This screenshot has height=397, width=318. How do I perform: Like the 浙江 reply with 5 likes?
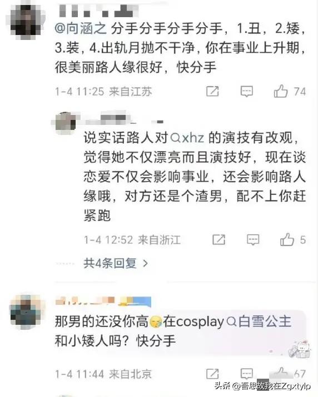point(287,239)
